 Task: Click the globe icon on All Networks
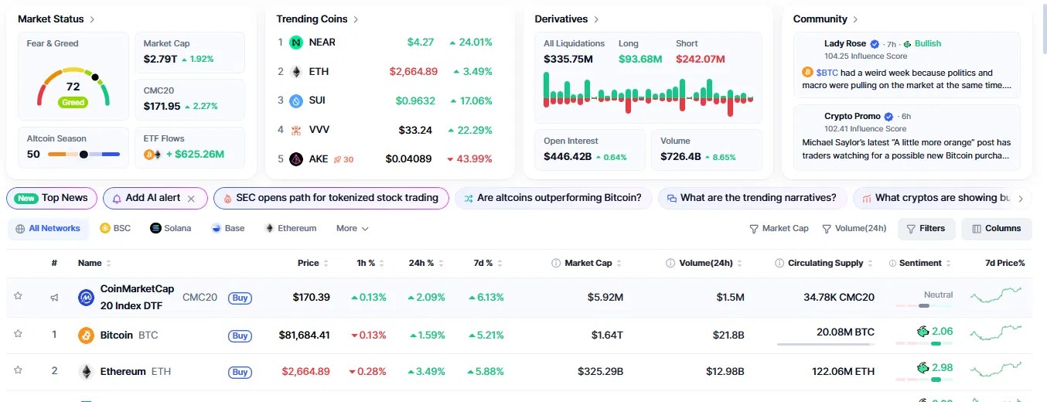pos(20,229)
